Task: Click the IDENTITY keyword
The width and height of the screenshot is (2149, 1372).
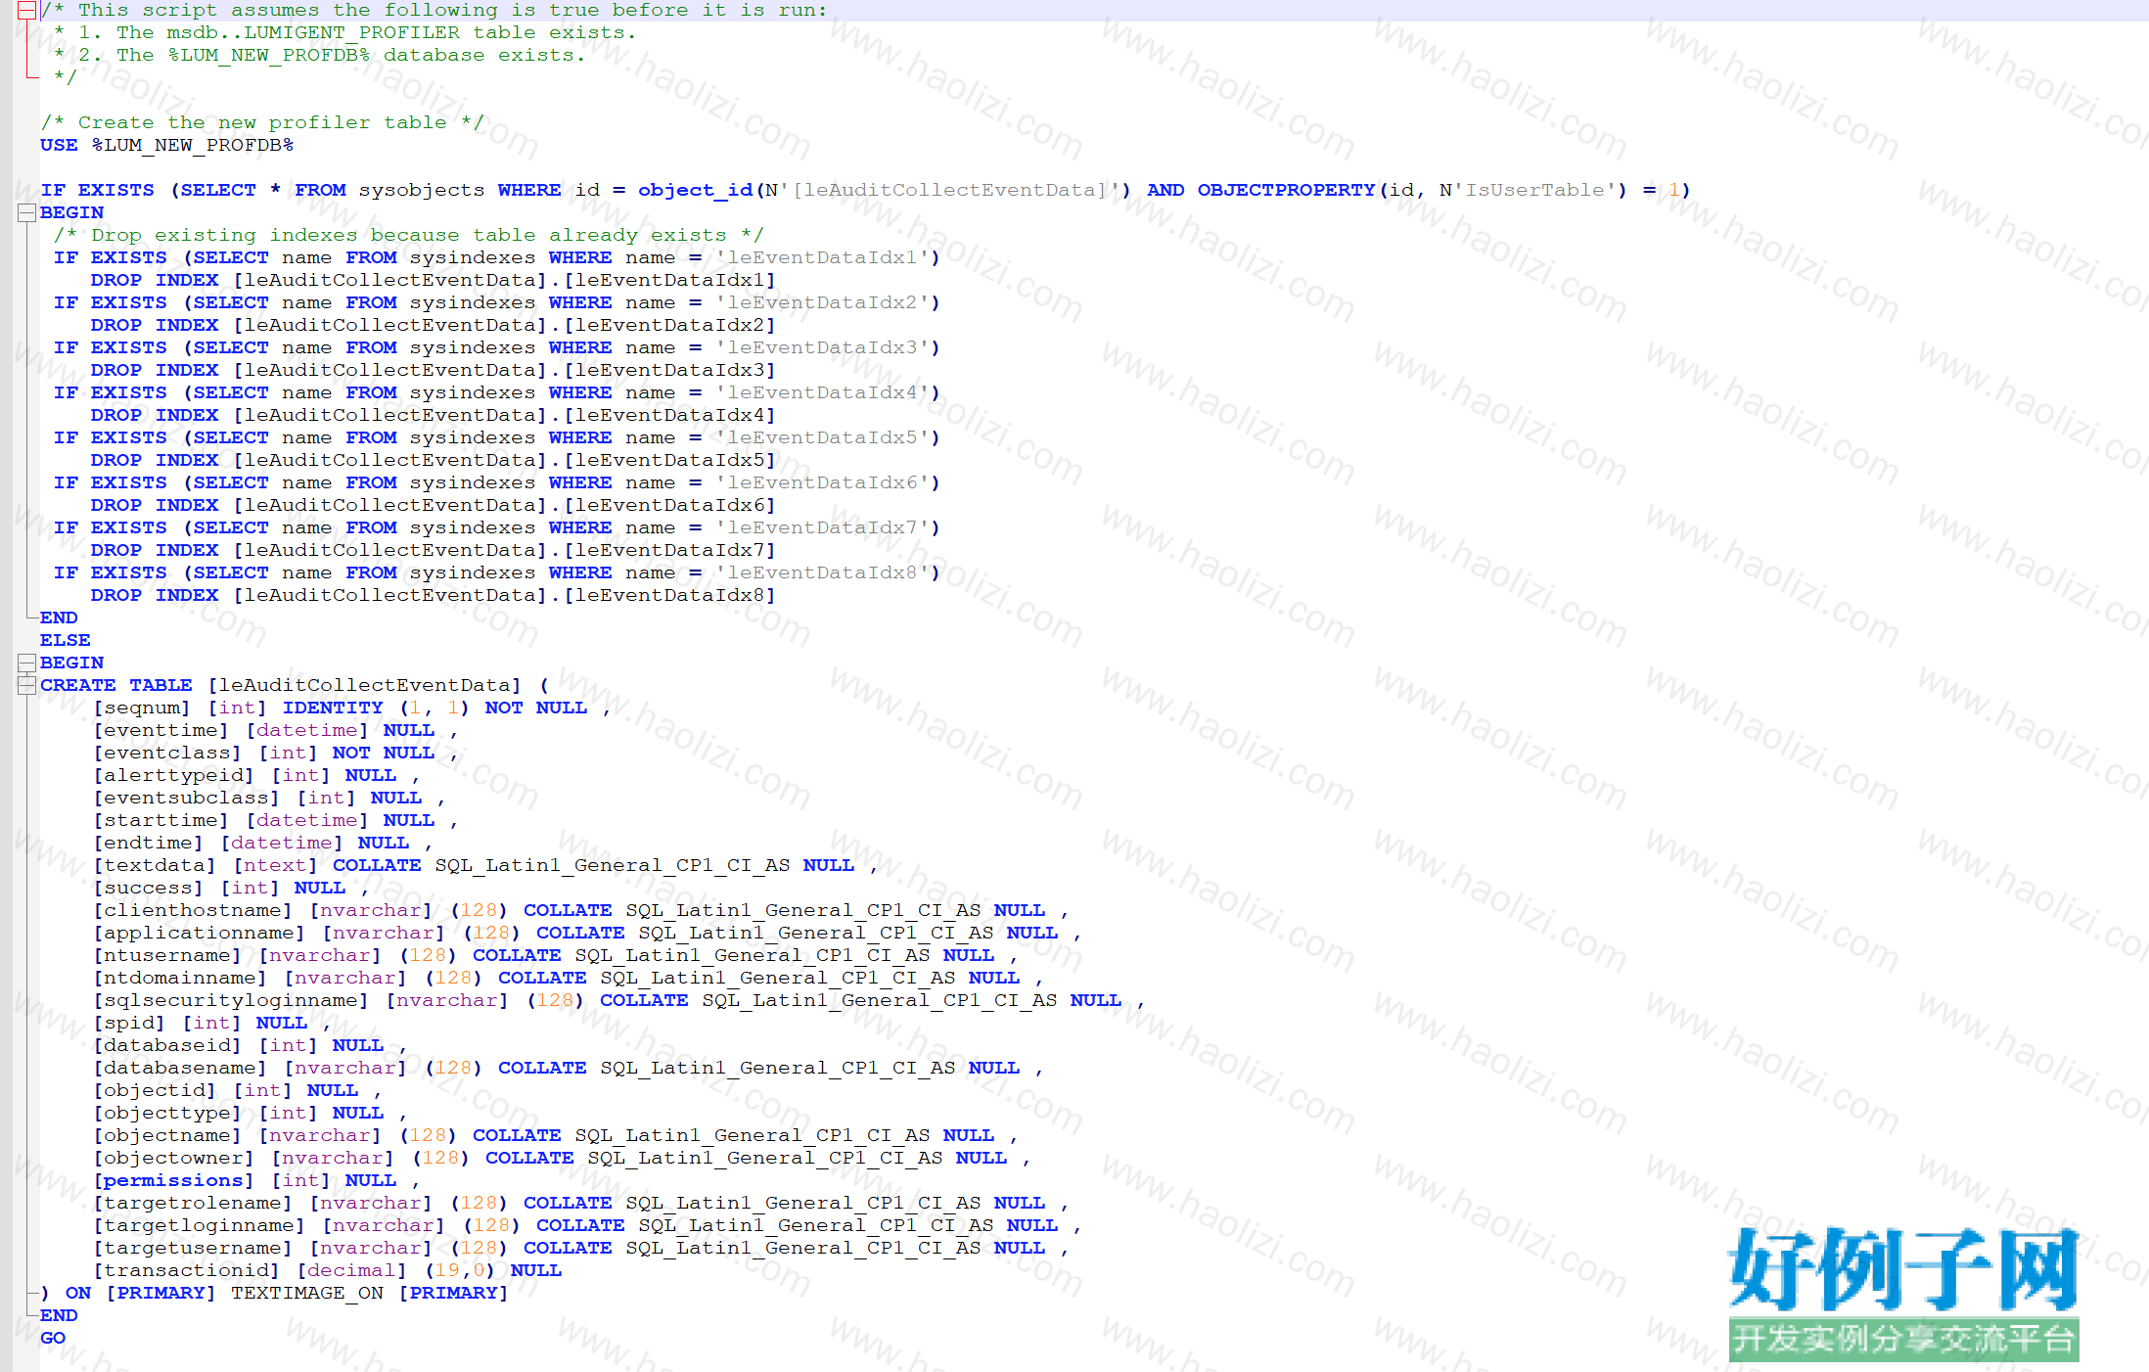Action: [334, 708]
